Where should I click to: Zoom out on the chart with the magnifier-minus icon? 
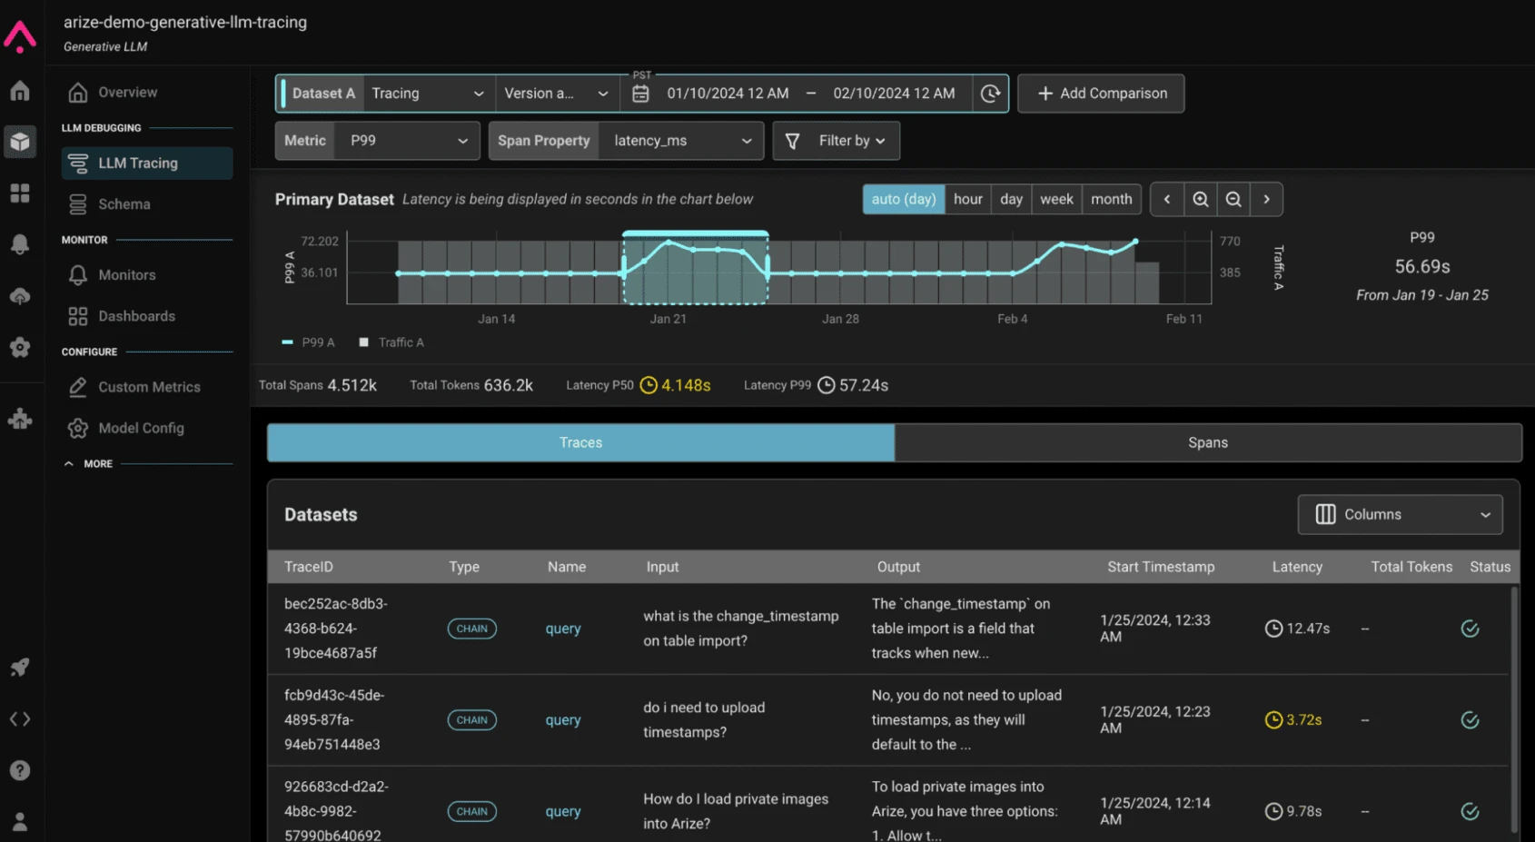[1233, 199]
